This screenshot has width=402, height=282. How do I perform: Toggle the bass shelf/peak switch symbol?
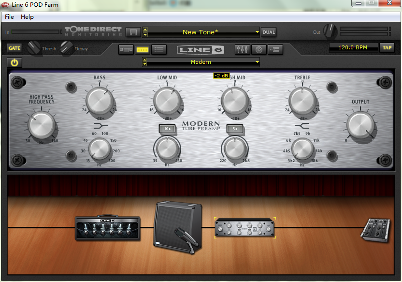(100, 126)
